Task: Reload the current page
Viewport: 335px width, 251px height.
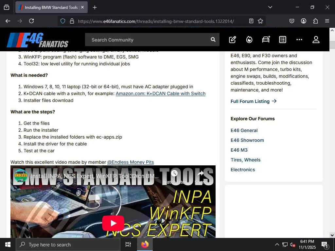Action: pos(31,21)
